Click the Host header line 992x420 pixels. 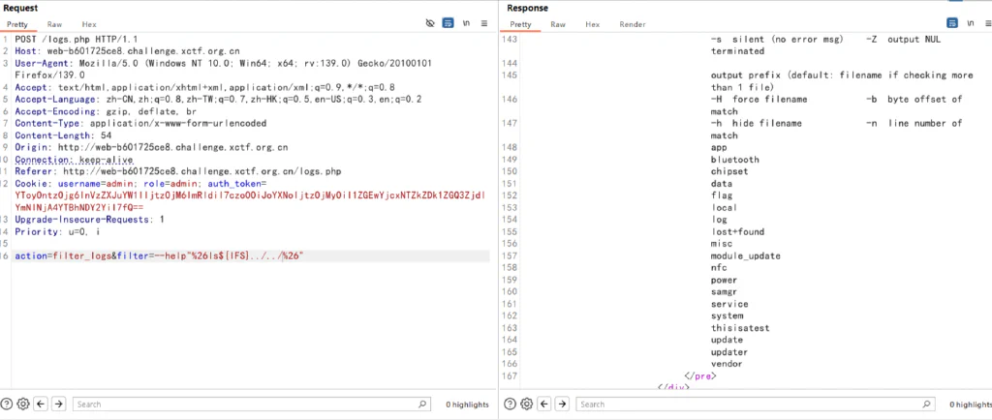pyautogui.click(x=127, y=51)
